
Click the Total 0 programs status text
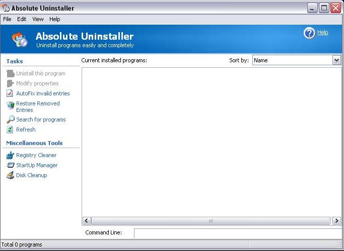point(22,244)
